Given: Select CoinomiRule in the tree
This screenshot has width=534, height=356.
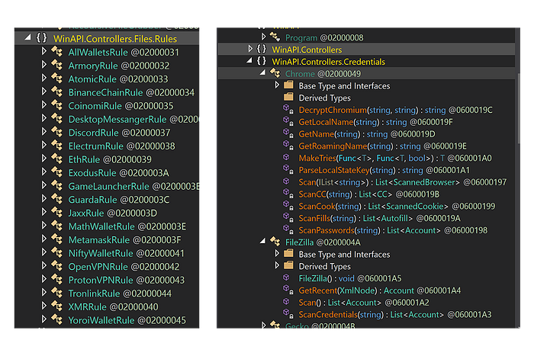Looking at the screenshot, I should 121,106.
